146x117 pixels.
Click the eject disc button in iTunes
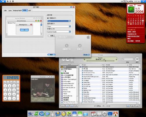coord(137,106)
